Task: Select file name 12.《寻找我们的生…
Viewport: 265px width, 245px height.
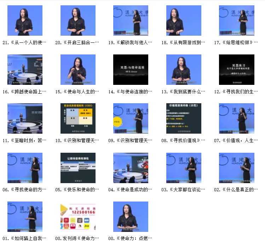Action: (x=236, y=92)
